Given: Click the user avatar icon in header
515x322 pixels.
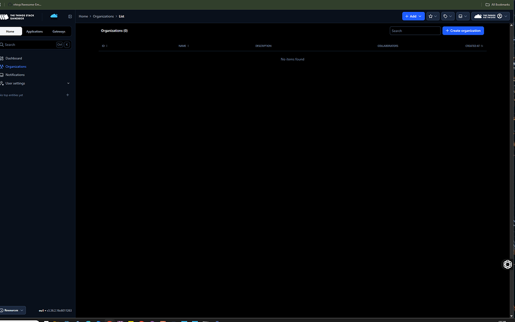Looking at the screenshot, I should pyautogui.click(x=500, y=16).
